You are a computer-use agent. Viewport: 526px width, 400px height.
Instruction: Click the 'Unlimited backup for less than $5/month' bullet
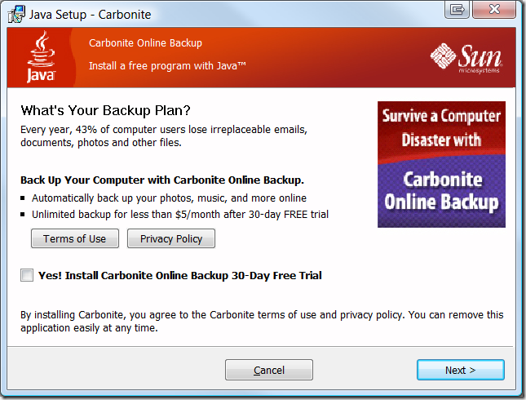pyautogui.click(x=179, y=215)
